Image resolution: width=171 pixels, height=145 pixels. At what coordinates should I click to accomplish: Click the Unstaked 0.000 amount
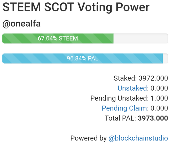(x=159, y=88)
